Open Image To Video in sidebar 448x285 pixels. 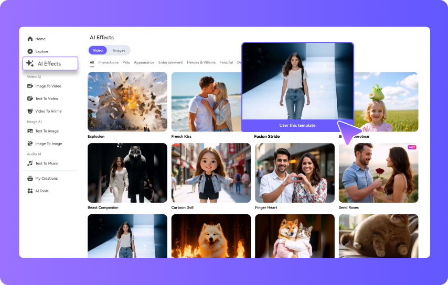click(x=48, y=86)
